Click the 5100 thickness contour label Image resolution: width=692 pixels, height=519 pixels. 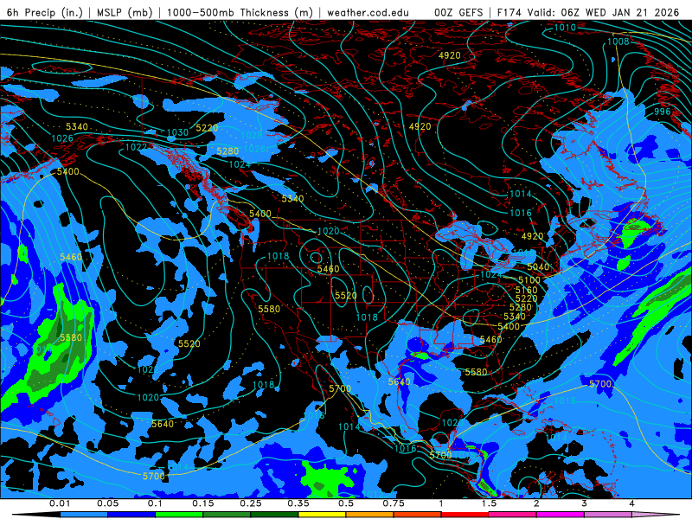point(529,280)
